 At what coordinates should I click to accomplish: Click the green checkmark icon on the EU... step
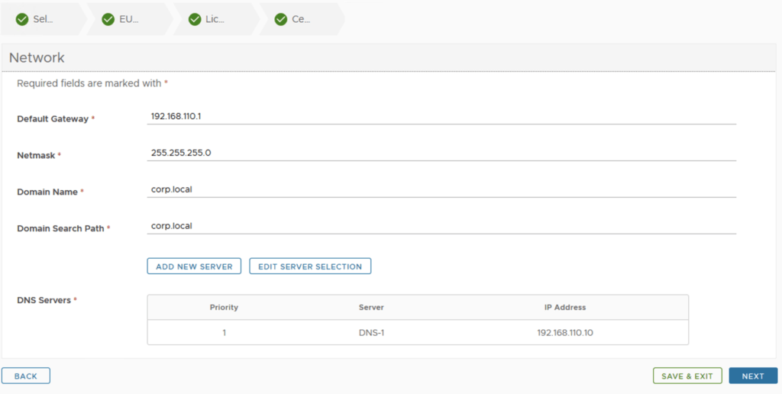tap(108, 19)
